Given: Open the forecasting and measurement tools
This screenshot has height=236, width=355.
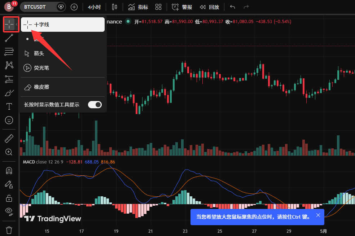Looking at the screenshot, I should [9, 79].
